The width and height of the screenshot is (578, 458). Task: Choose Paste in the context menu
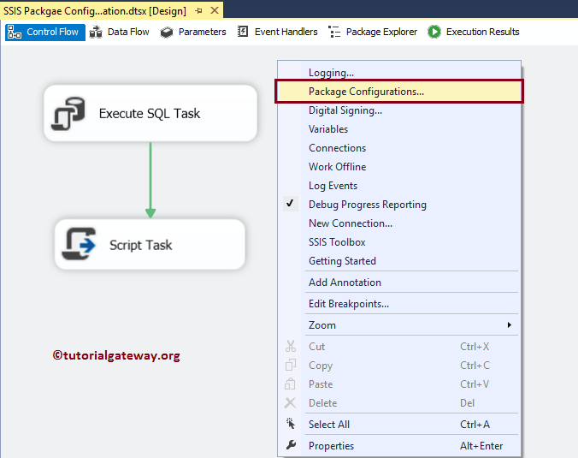pos(399,384)
